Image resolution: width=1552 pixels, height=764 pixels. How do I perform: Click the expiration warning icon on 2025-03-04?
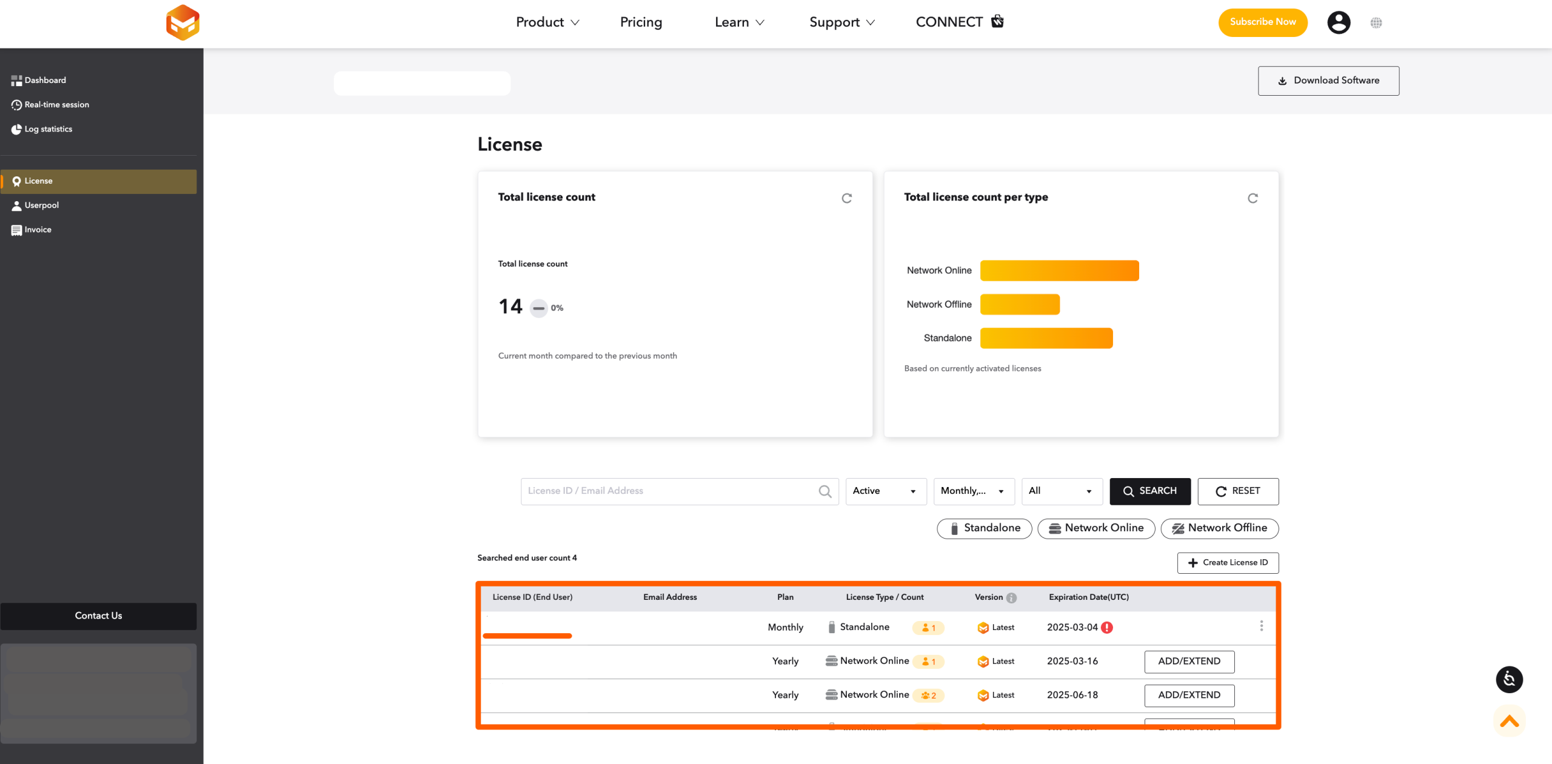coord(1107,627)
